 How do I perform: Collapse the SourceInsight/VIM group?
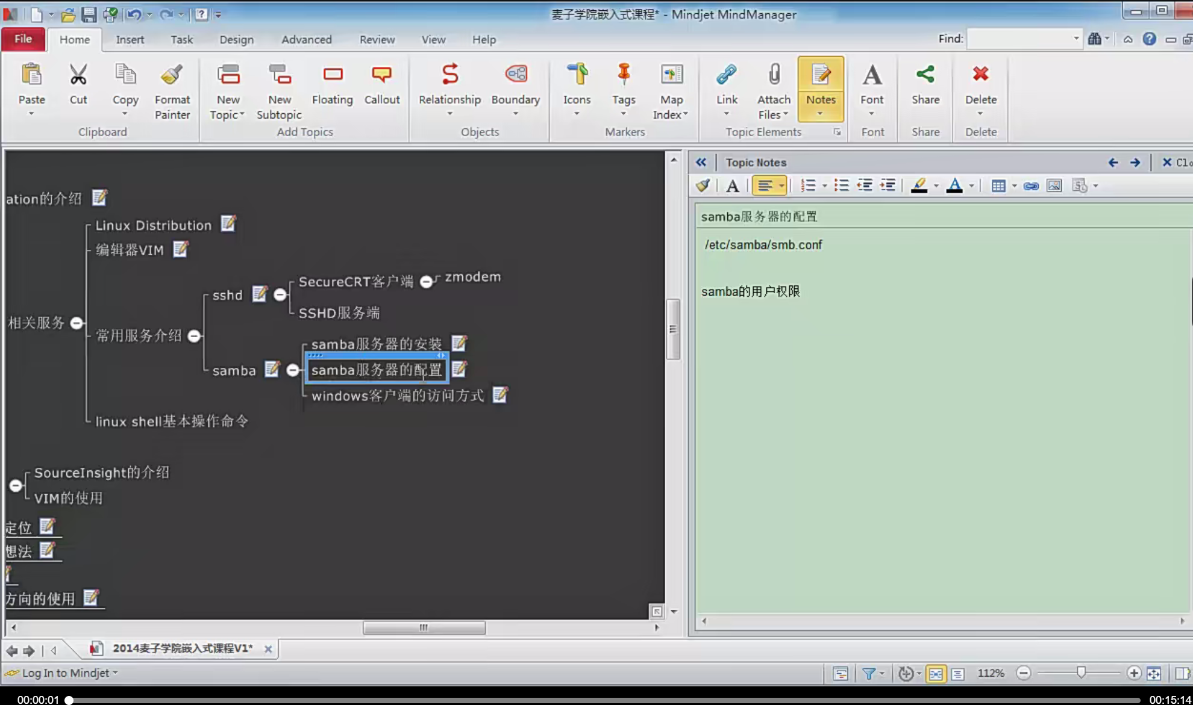pos(16,485)
